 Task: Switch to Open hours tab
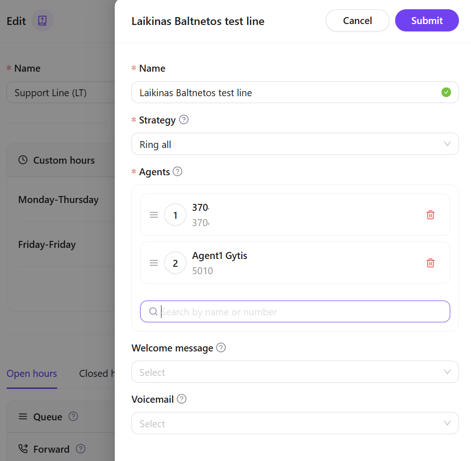[32, 374]
